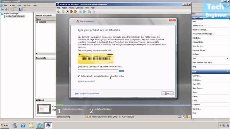Click the Turn Off icon in VM toolbar
This screenshot has width=230, height=129.
click(x=67, y=11)
